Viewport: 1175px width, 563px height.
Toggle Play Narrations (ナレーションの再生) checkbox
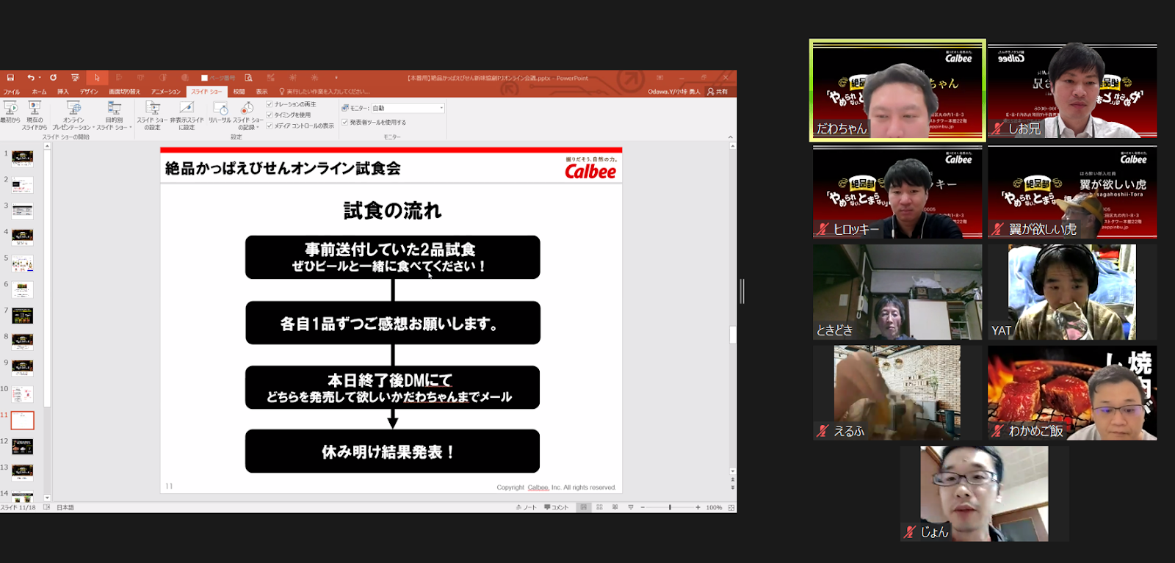[x=270, y=104]
